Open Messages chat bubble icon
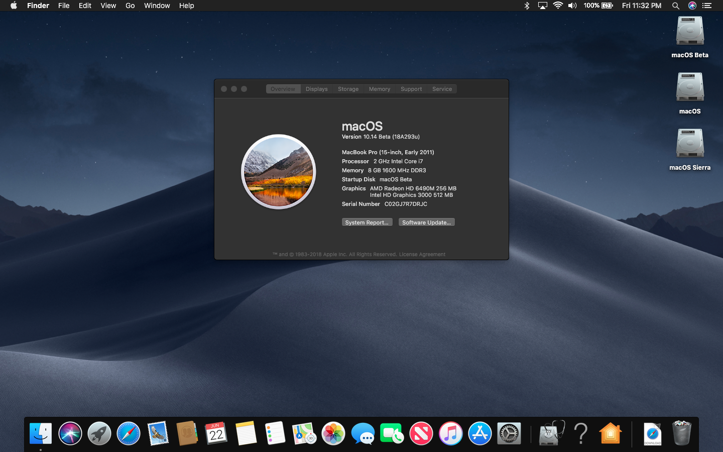The image size is (723, 452). (363, 433)
